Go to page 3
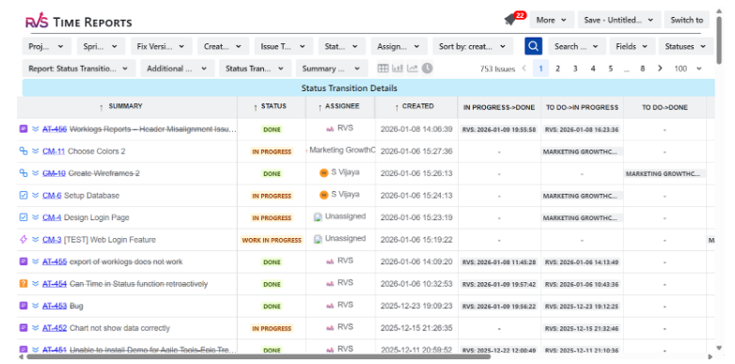 coord(575,69)
